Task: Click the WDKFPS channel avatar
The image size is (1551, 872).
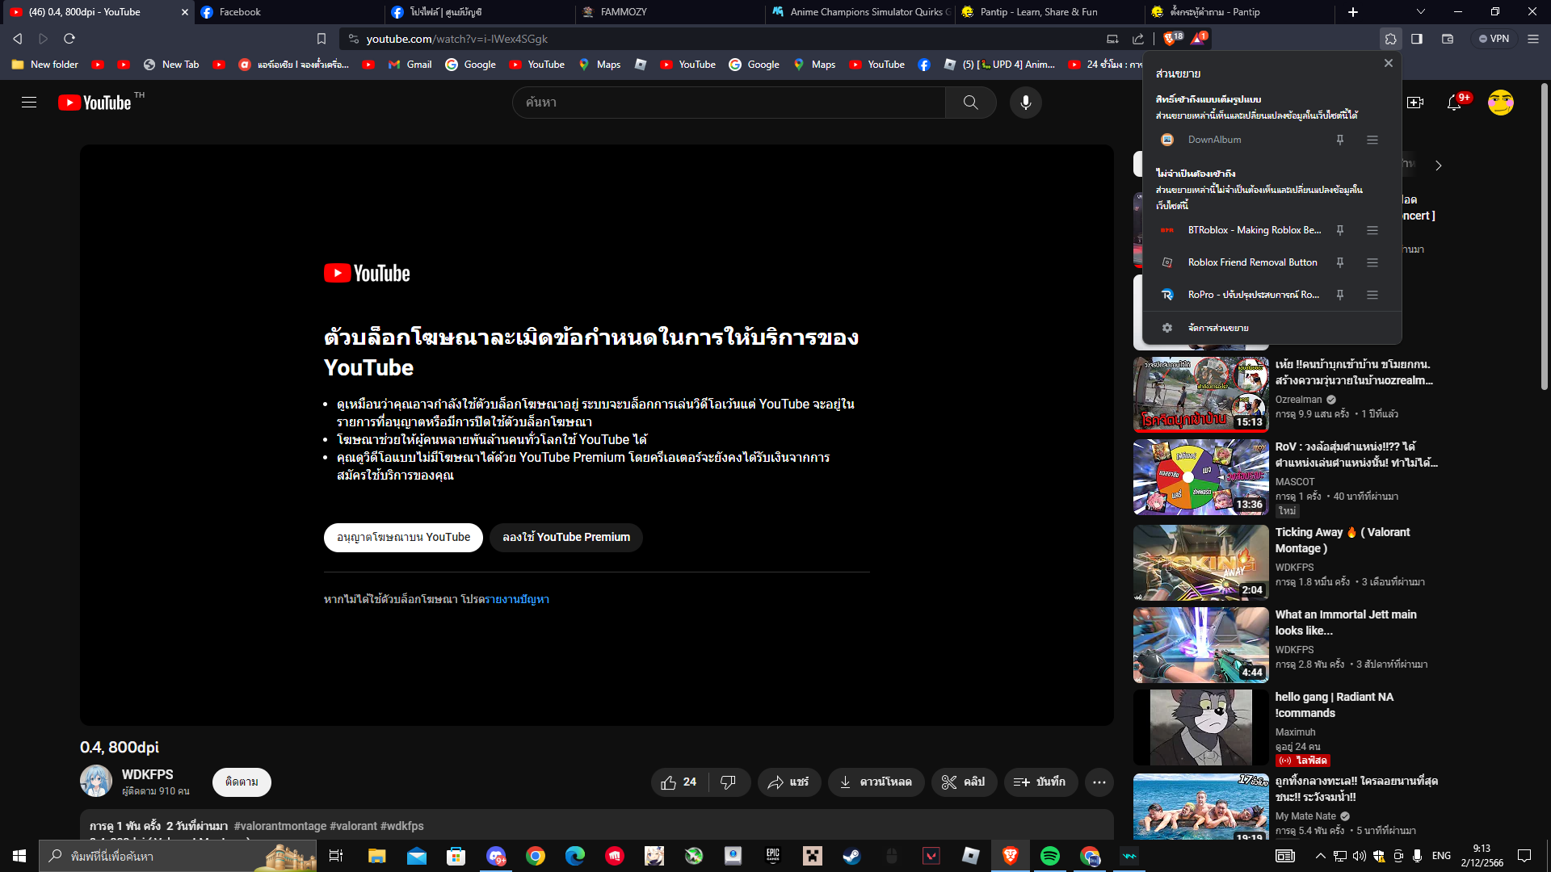Action: [x=96, y=781]
